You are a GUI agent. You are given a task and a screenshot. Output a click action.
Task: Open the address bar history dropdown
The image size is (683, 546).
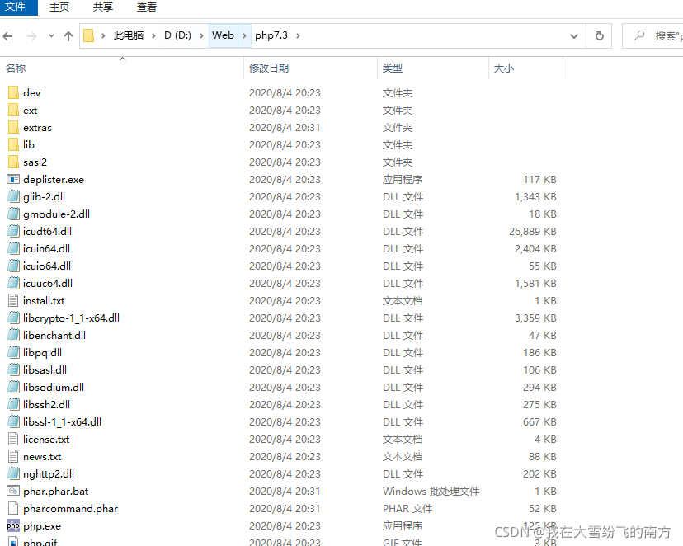coord(574,35)
